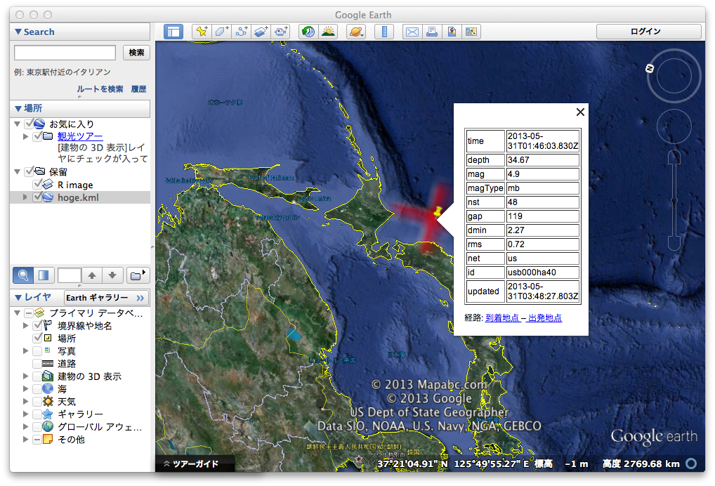Image resolution: width=715 pixels, height=486 pixels.
Task: Collapse the 場所 panel header
Action: click(18, 108)
